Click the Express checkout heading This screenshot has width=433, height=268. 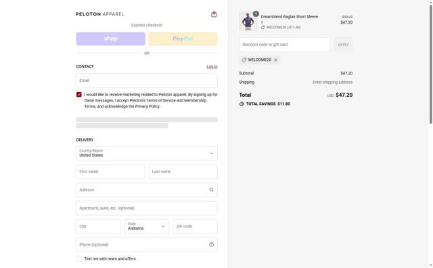coord(147,25)
